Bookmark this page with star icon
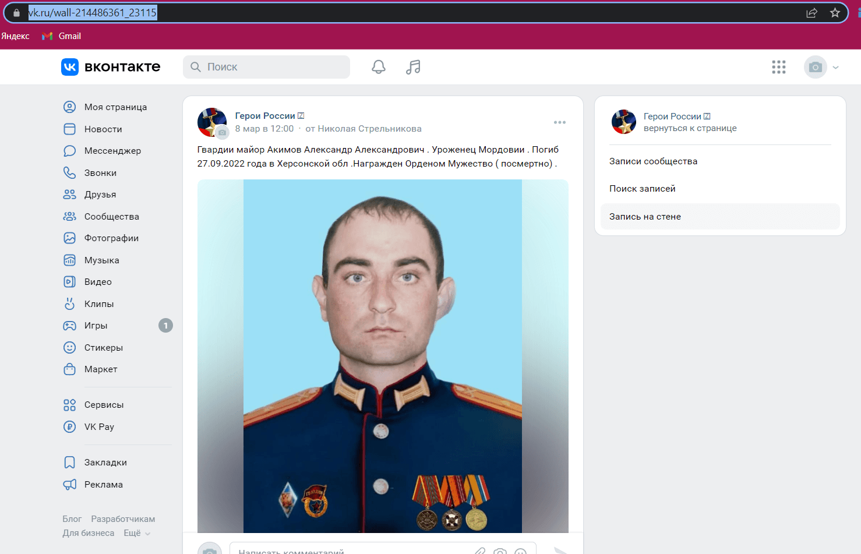Viewport: 861px width, 554px height. tap(835, 13)
